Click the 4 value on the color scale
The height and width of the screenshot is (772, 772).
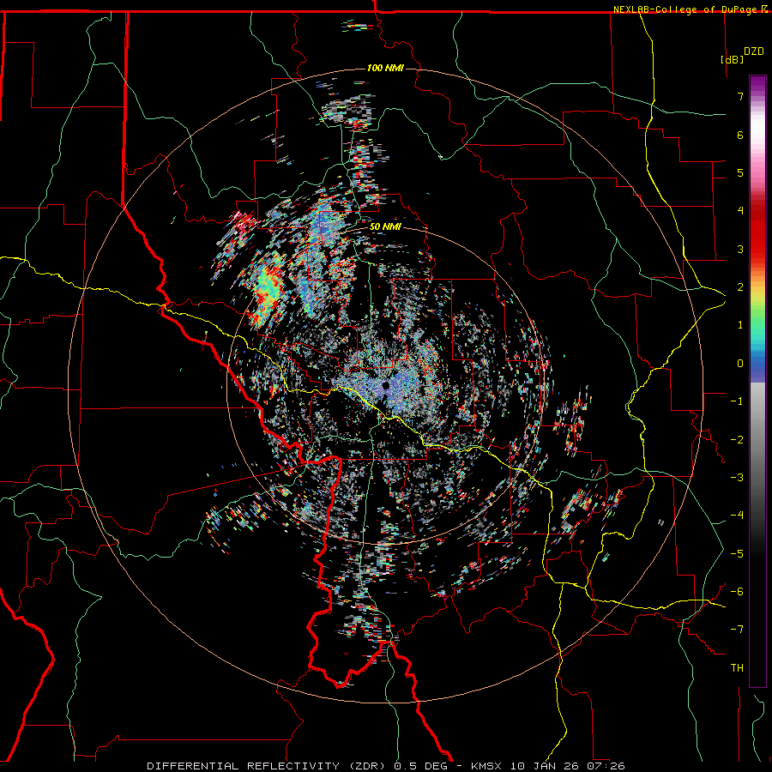click(x=740, y=211)
